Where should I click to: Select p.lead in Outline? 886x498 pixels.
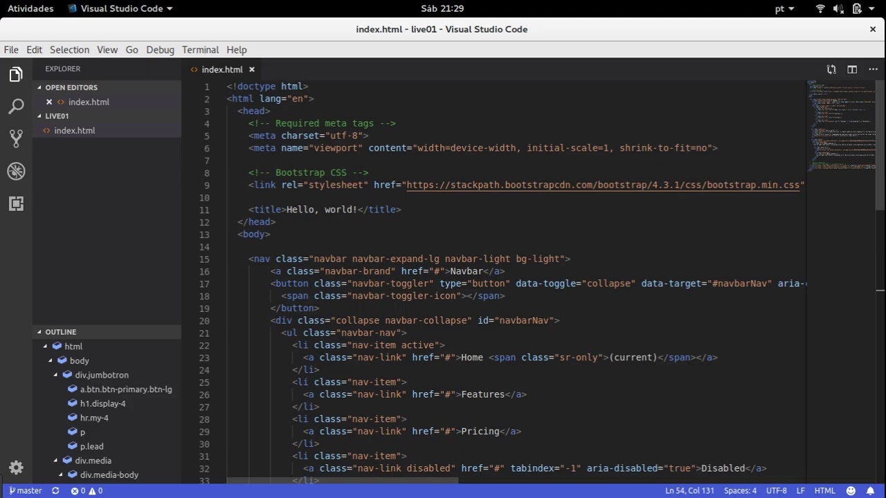pyautogui.click(x=91, y=446)
